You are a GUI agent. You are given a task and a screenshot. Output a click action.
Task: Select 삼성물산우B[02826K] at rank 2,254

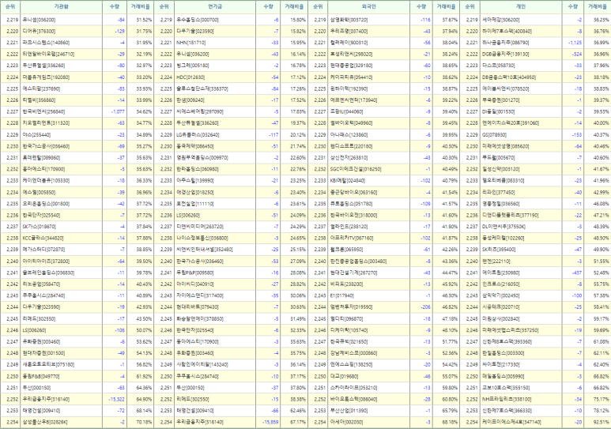coord(45,423)
